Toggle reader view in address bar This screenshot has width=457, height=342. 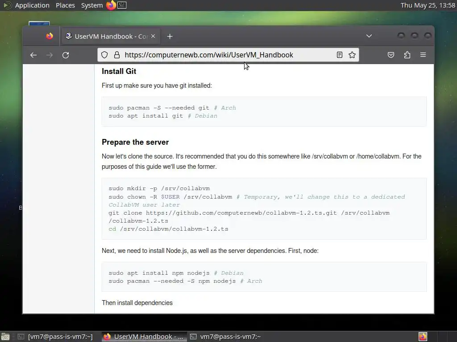point(340,55)
